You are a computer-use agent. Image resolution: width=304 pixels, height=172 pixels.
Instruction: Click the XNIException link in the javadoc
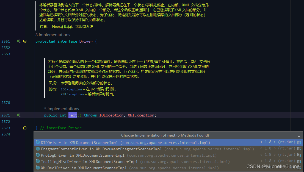(x=72, y=94)
